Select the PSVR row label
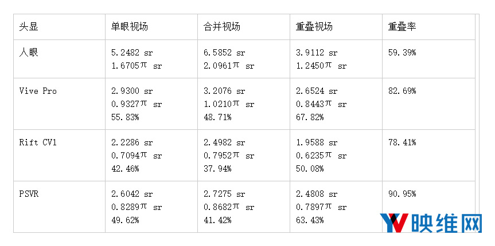Image resolution: width=495 pixels, height=246 pixels. click(x=29, y=194)
